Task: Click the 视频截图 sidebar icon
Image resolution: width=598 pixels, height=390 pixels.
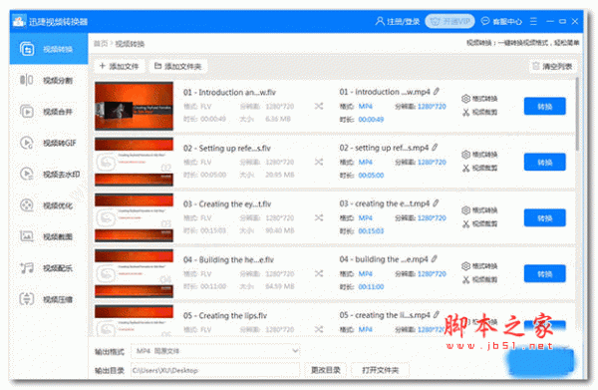Action: [27, 236]
